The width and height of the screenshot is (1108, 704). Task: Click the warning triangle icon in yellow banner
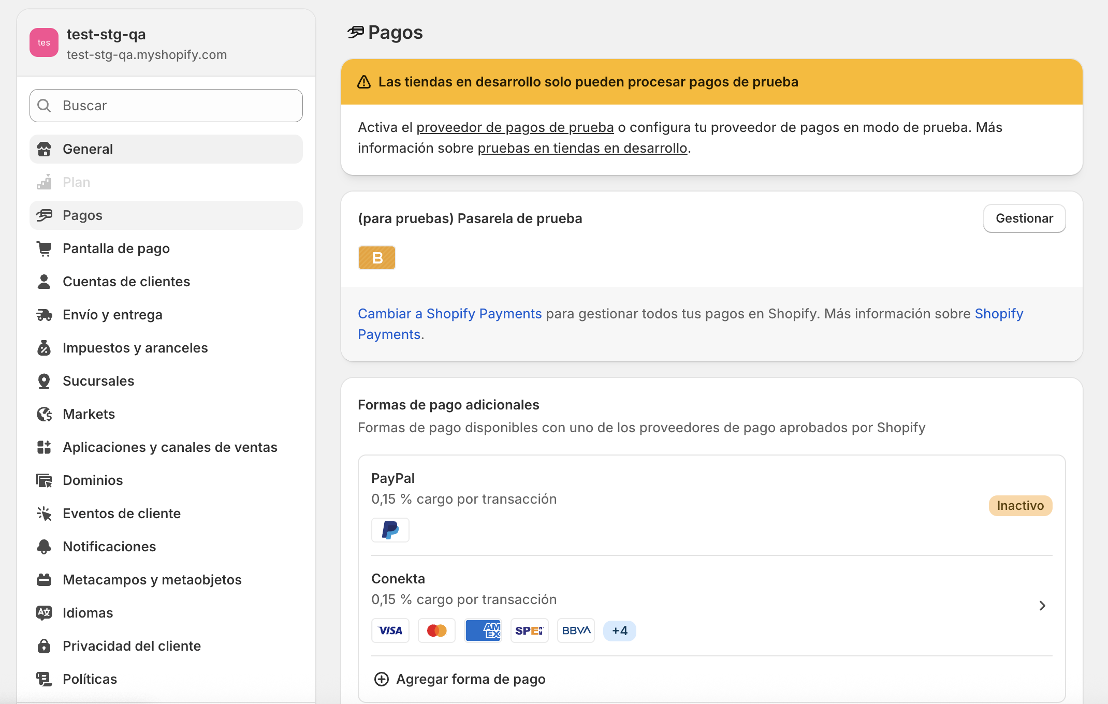pos(364,82)
